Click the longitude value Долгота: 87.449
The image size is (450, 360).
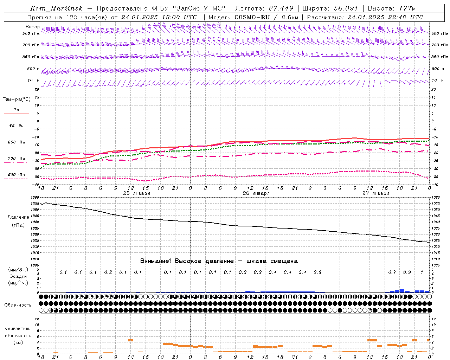pos(264,8)
